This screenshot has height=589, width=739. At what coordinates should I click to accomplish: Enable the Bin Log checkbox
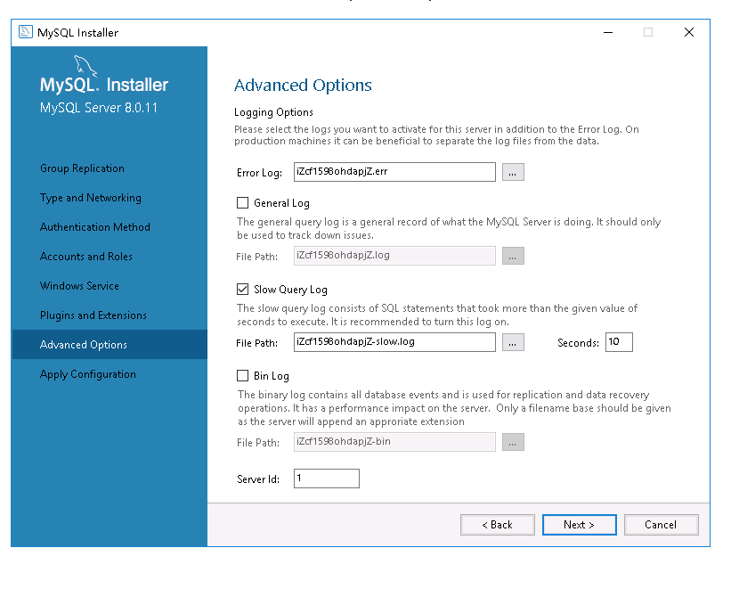coord(242,375)
